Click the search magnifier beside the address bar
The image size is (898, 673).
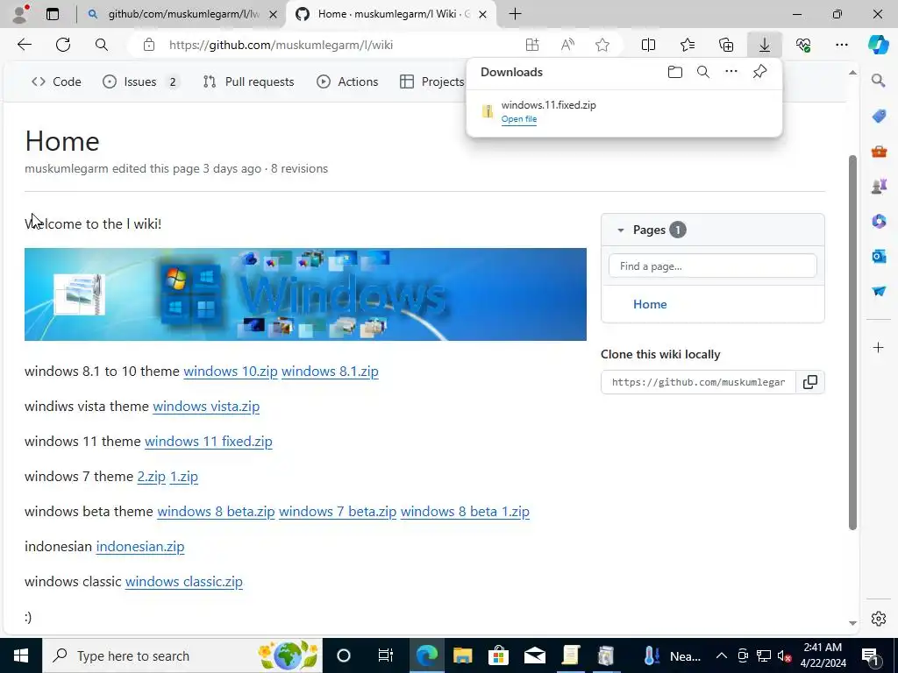[x=102, y=45]
